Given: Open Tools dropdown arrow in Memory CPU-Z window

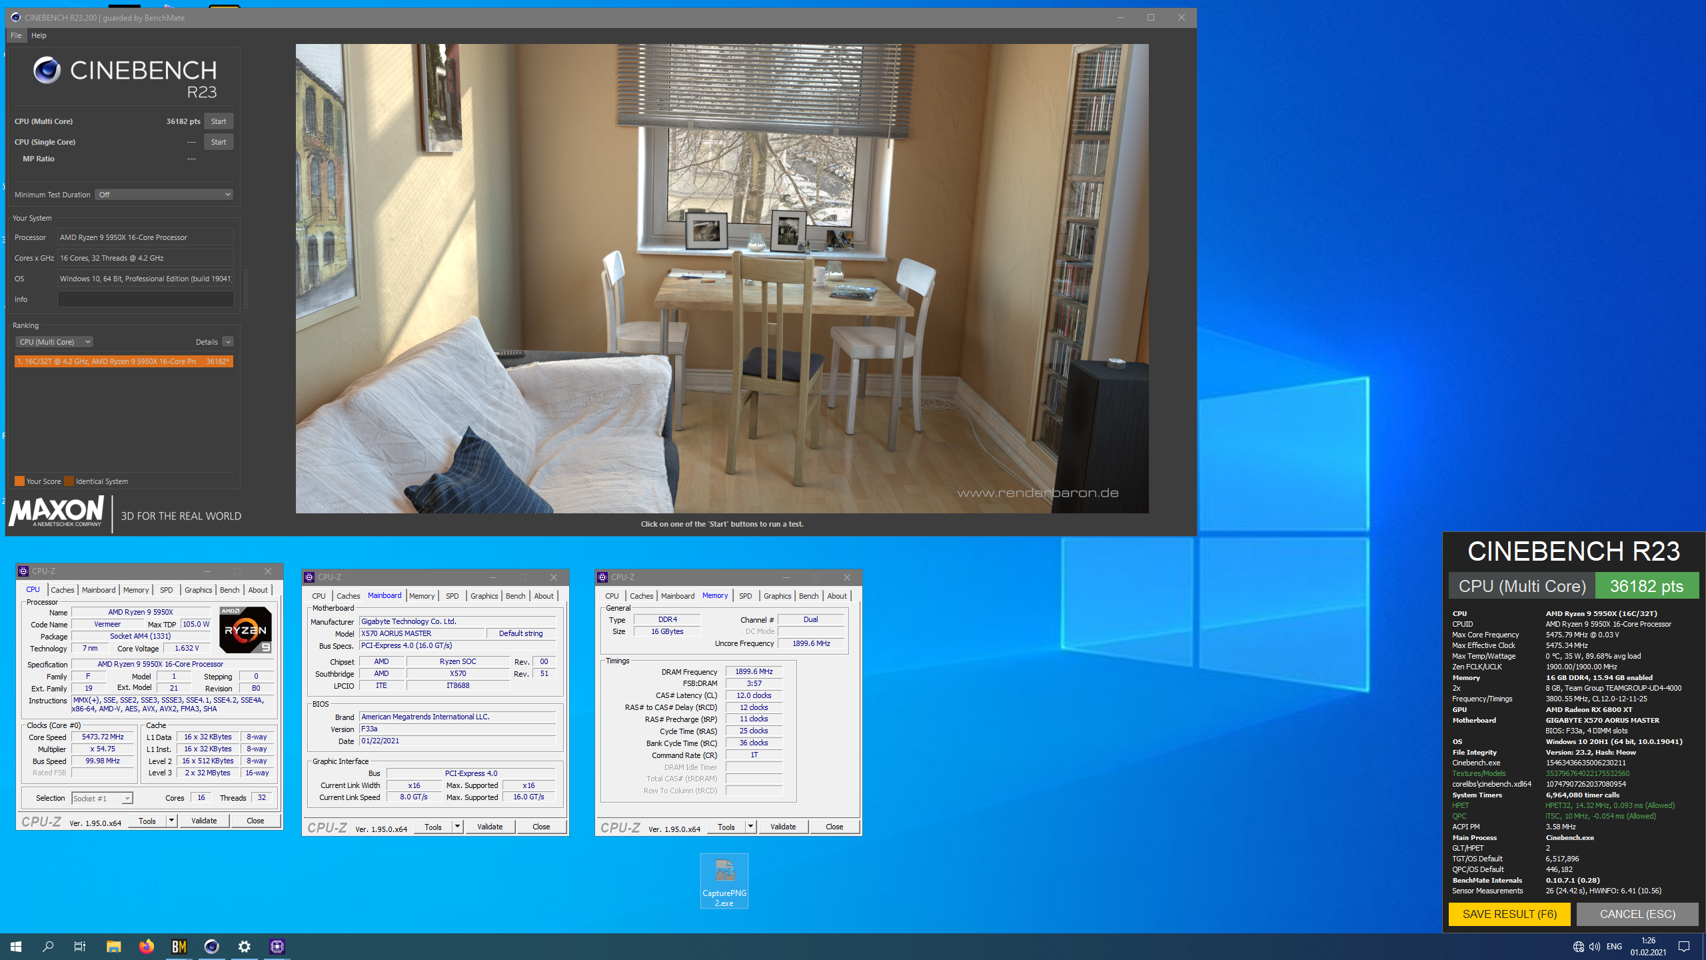Looking at the screenshot, I should tap(750, 827).
